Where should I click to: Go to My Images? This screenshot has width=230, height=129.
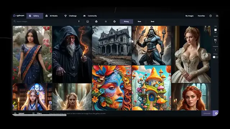tap(189, 16)
